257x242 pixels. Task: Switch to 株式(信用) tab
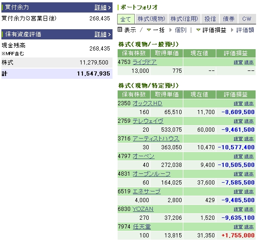(x=184, y=19)
